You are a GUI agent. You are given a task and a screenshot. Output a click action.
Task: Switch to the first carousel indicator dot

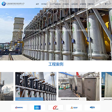pos(55,56)
